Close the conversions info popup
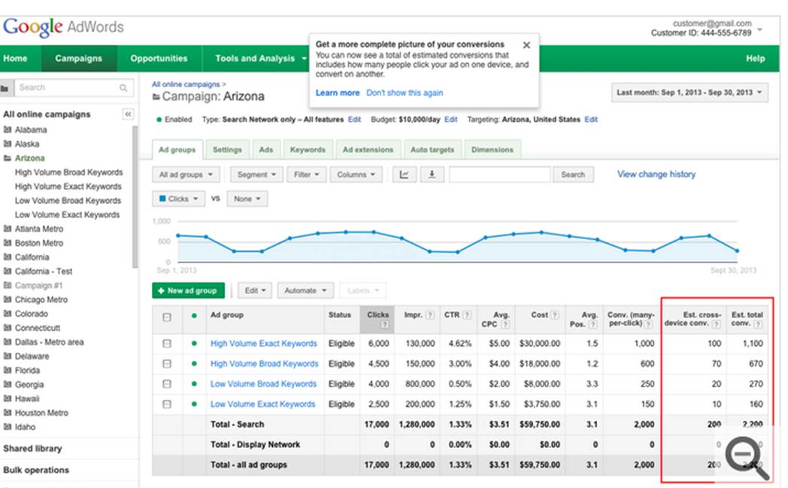This screenshot has height=488, width=788. (526, 45)
